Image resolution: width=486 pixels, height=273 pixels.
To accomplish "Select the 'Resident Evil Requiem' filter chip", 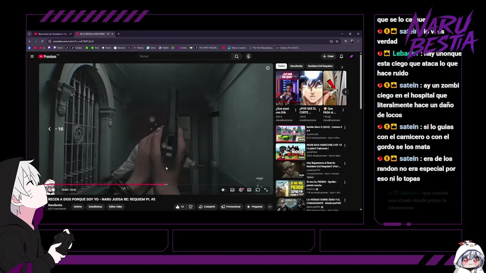I will [x=320, y=66].
